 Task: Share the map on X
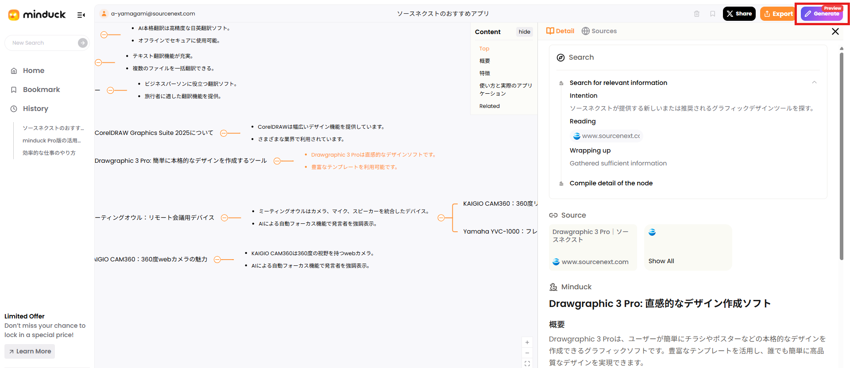739,14
